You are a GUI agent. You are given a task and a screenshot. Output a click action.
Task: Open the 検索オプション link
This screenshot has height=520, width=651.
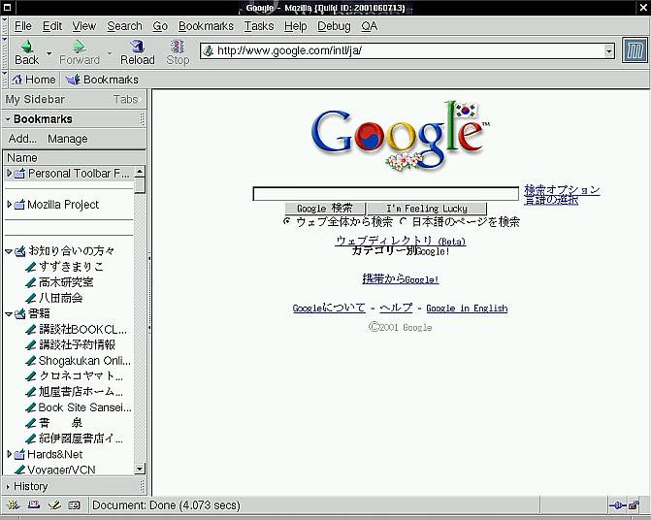(x=562, y=189)
